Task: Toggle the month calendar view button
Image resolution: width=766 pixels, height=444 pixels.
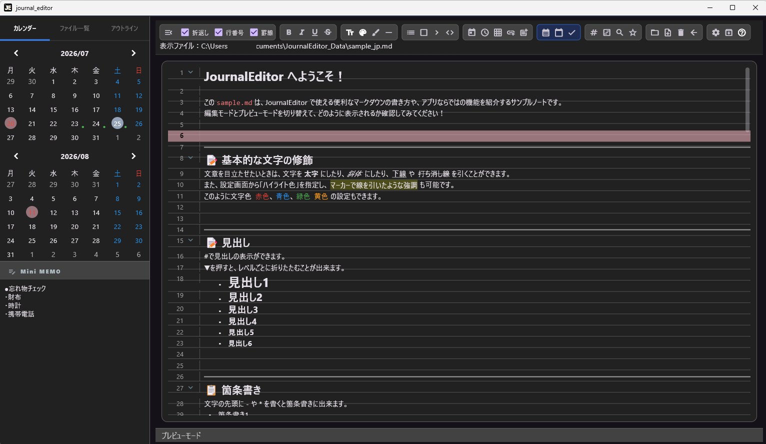Action: pyautogui.click(x=545, y=32)
